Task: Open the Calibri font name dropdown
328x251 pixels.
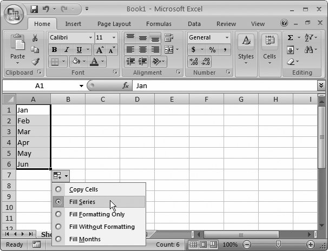Action: coord(89,38)
